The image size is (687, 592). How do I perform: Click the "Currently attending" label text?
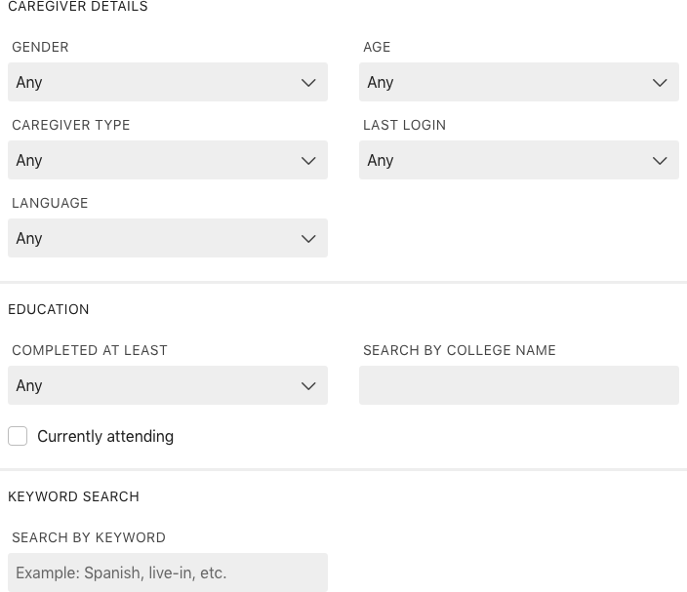pyautogui.click(x=105, y=436)
